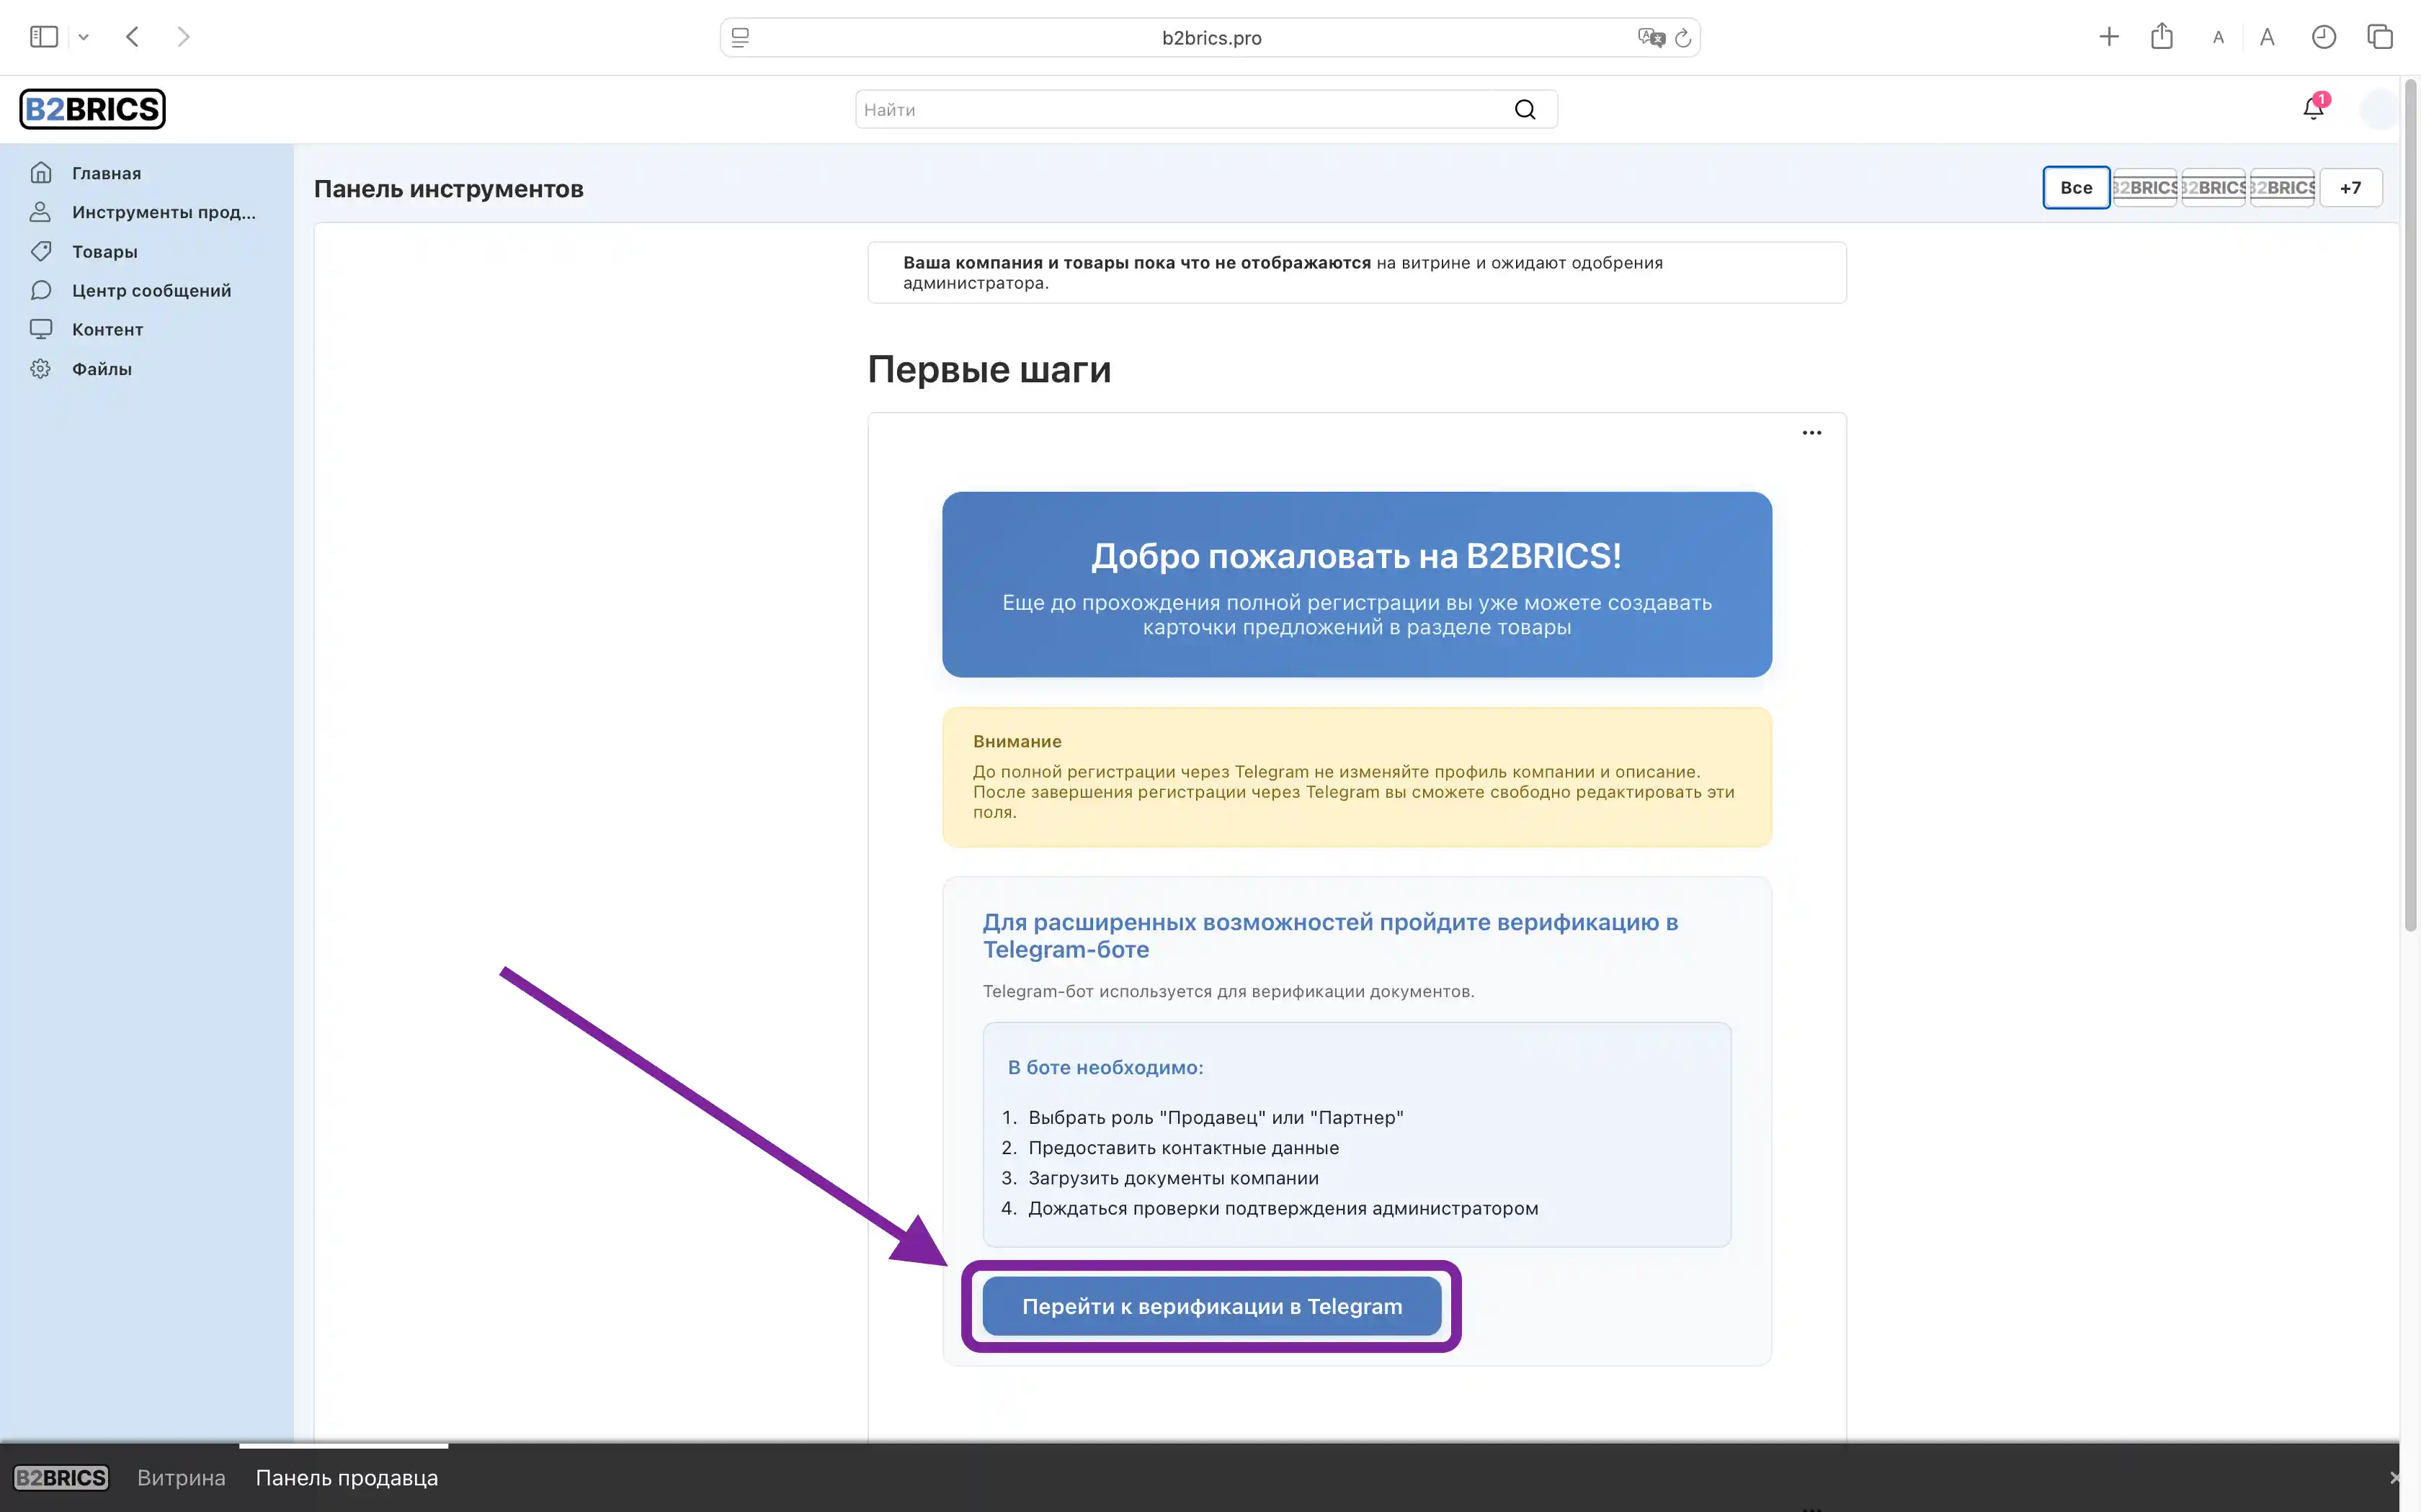Open a new Safari tab
The height and width of the screenshot is (1512, 2421).
pos(2109,37)
